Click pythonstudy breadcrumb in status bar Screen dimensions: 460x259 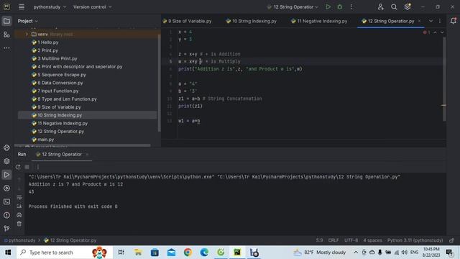point(19,240)
